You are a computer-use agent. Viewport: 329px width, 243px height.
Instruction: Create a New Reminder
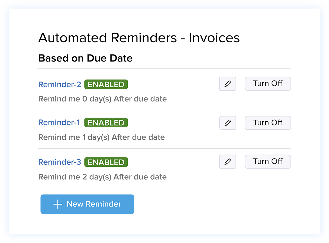click(x=87, y=204)
